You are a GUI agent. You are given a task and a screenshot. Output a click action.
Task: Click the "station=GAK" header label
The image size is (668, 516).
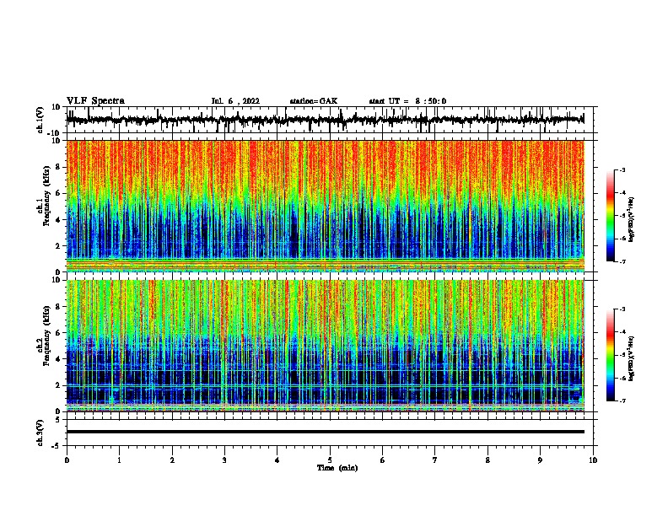[x=314, y=101]
